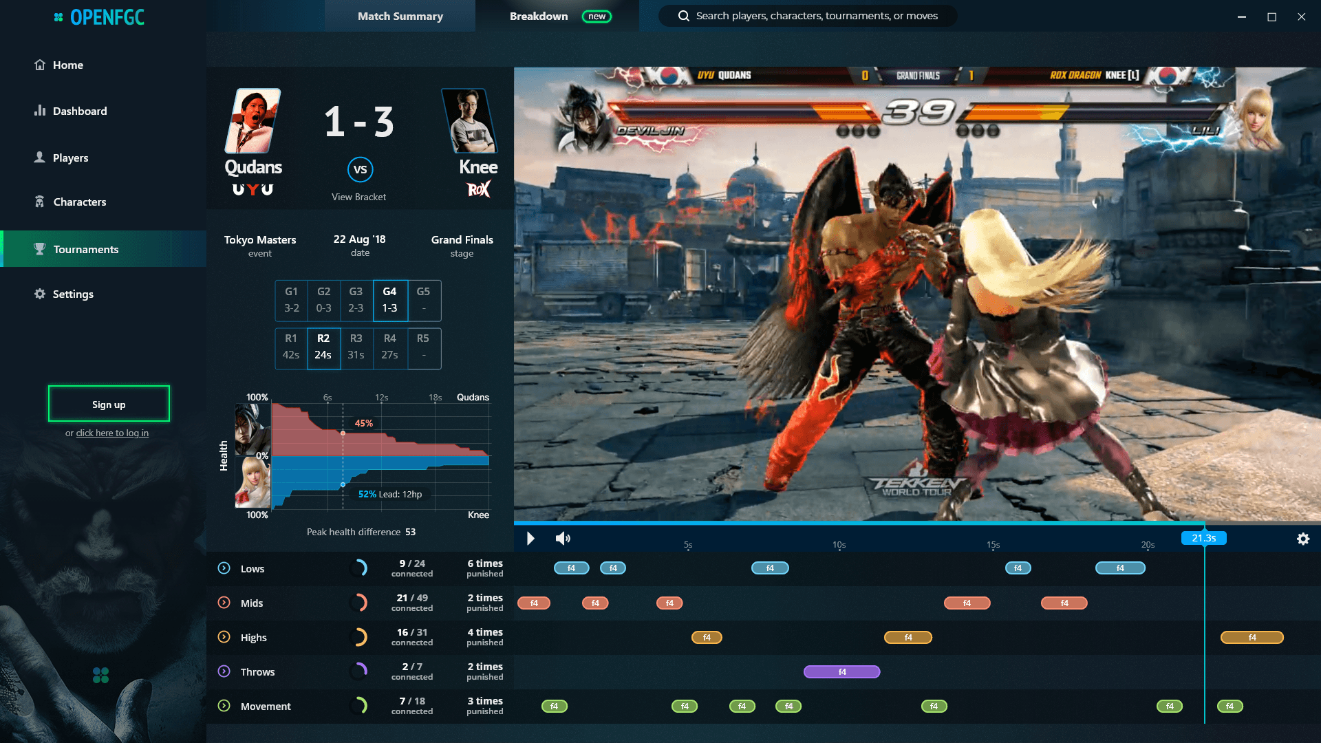Open the View Bracket link
This screenshot has width=1321, height=743.
coord(359,197)
